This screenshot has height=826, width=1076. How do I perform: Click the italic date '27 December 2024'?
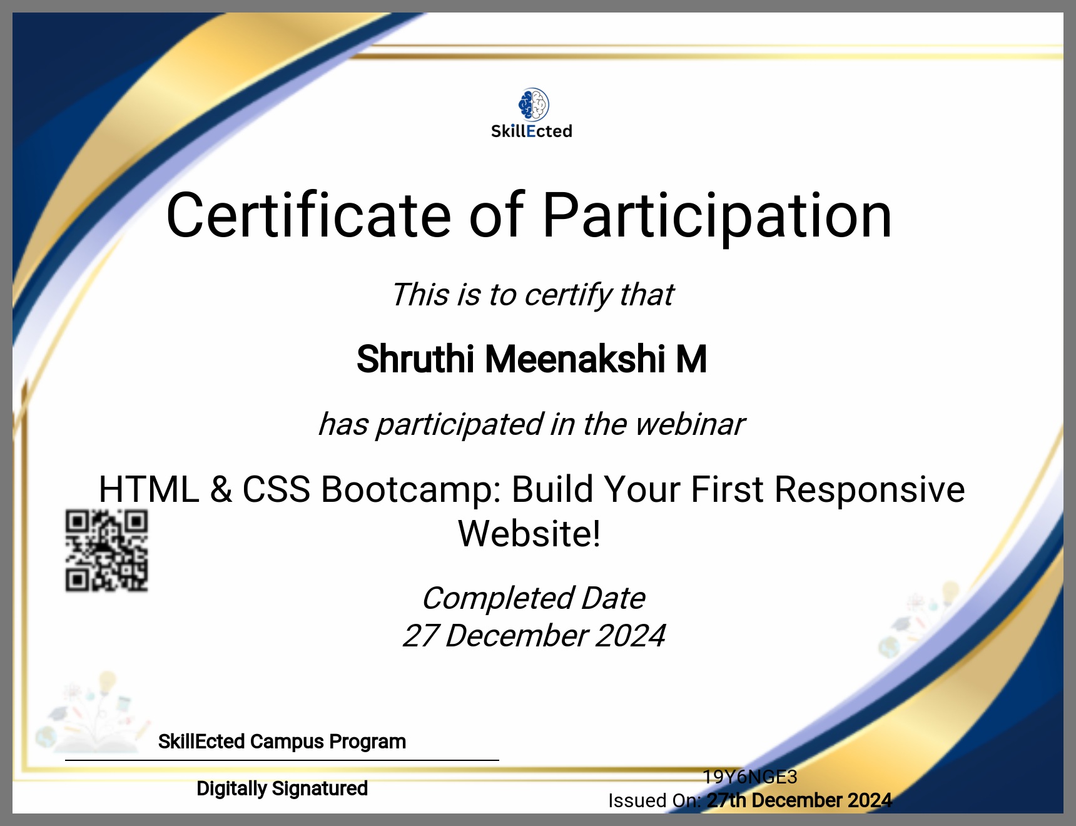(x=533, y=636)
